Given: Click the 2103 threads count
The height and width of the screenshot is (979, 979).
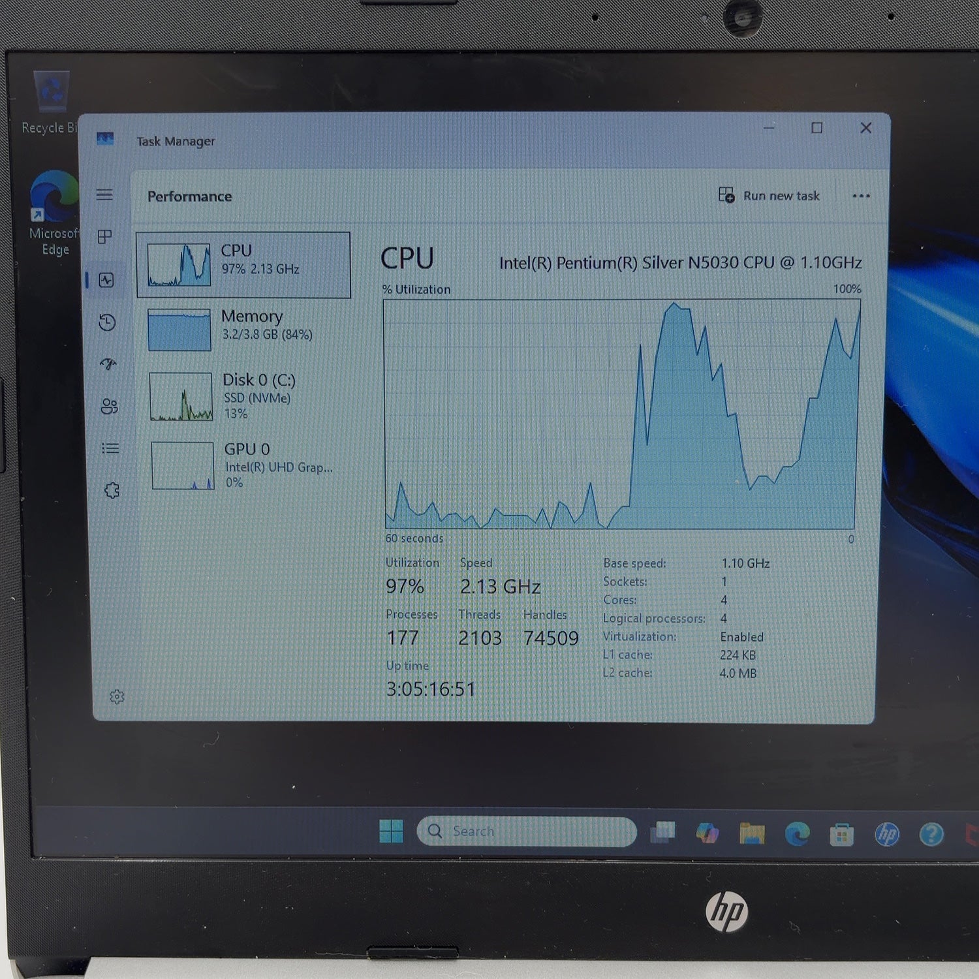Looking at the screenshot, I should pos(480,638).
